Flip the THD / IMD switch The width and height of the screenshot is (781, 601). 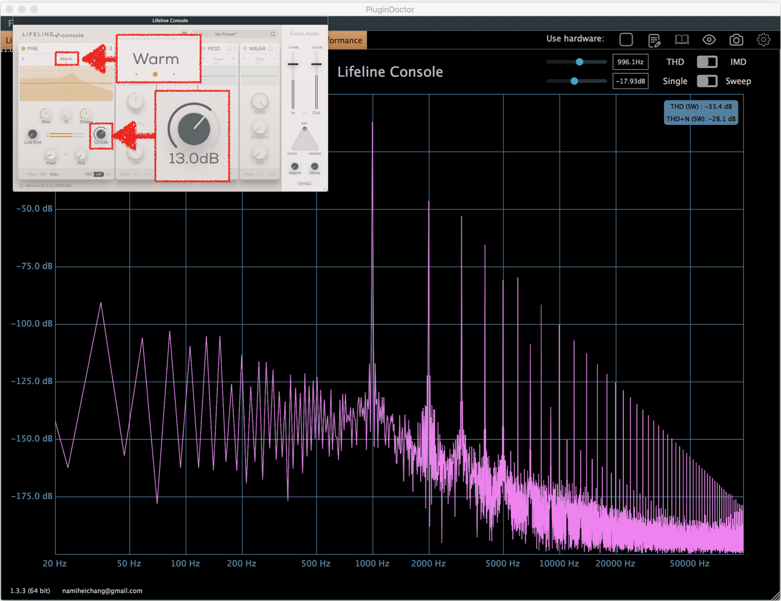click(707, 62)
